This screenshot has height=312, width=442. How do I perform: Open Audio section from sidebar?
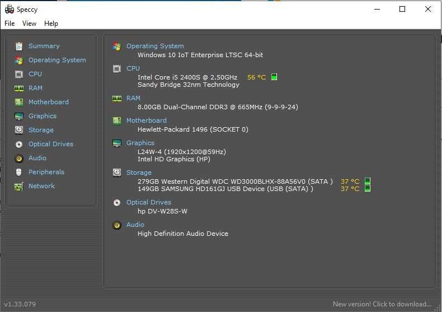tap(37, 158)
